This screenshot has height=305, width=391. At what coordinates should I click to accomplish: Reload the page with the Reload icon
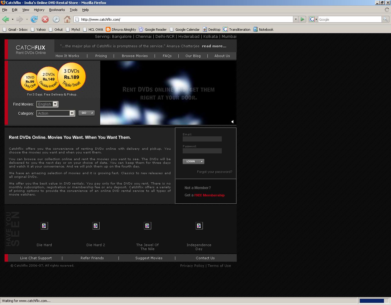tap(34, 20)
